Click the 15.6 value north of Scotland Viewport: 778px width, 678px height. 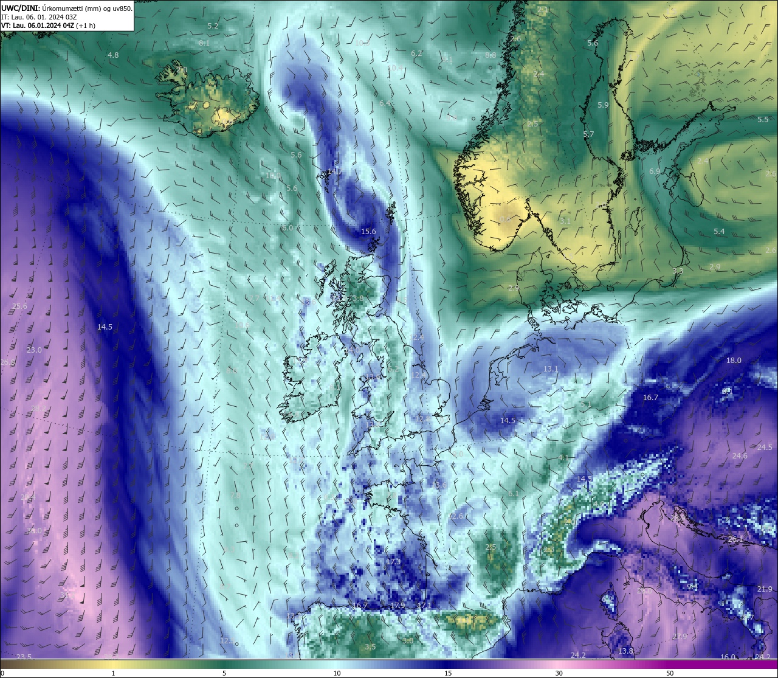pyautogui.click(x=368, y=232)
